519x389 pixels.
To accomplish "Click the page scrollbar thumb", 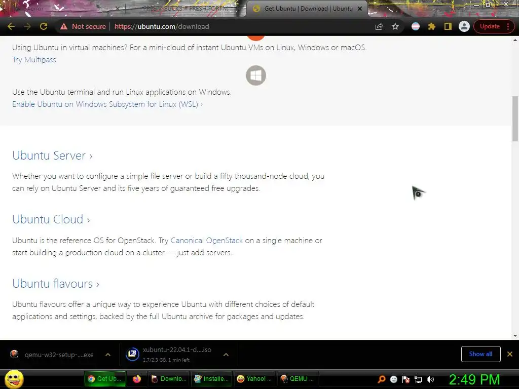I will click(515, 119).
